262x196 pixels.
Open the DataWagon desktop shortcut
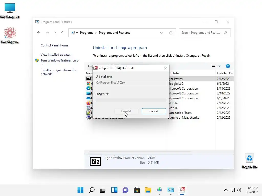[x=10, y=35]
